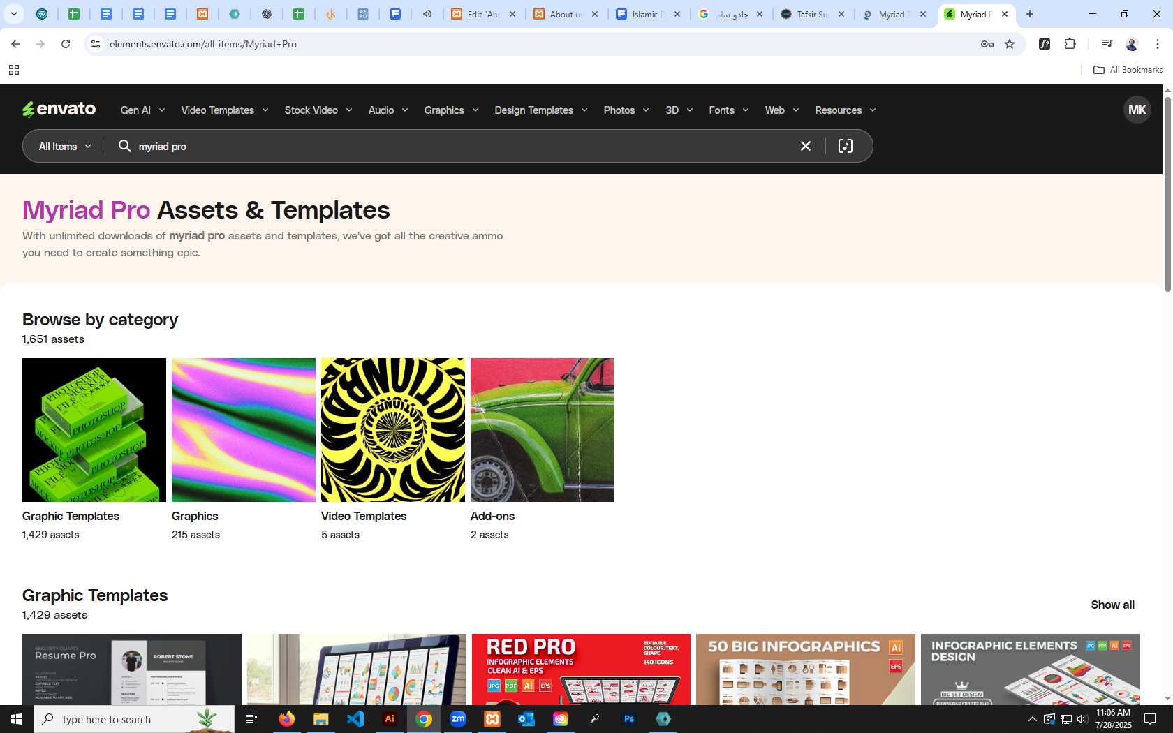Viewport: 1173px width, 733px height.
Task: Open Windows Start menu
Action: (x=17, y=718)
